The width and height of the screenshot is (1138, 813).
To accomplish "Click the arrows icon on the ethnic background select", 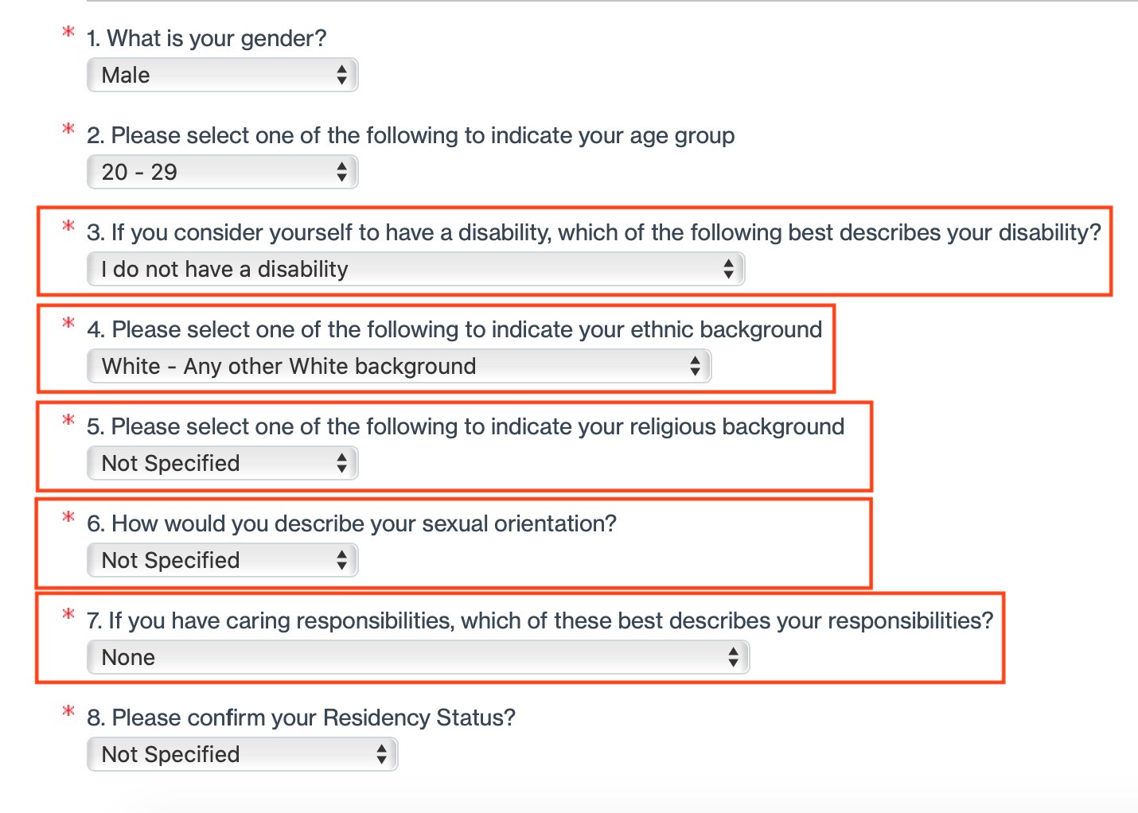I will click(695, 367).
